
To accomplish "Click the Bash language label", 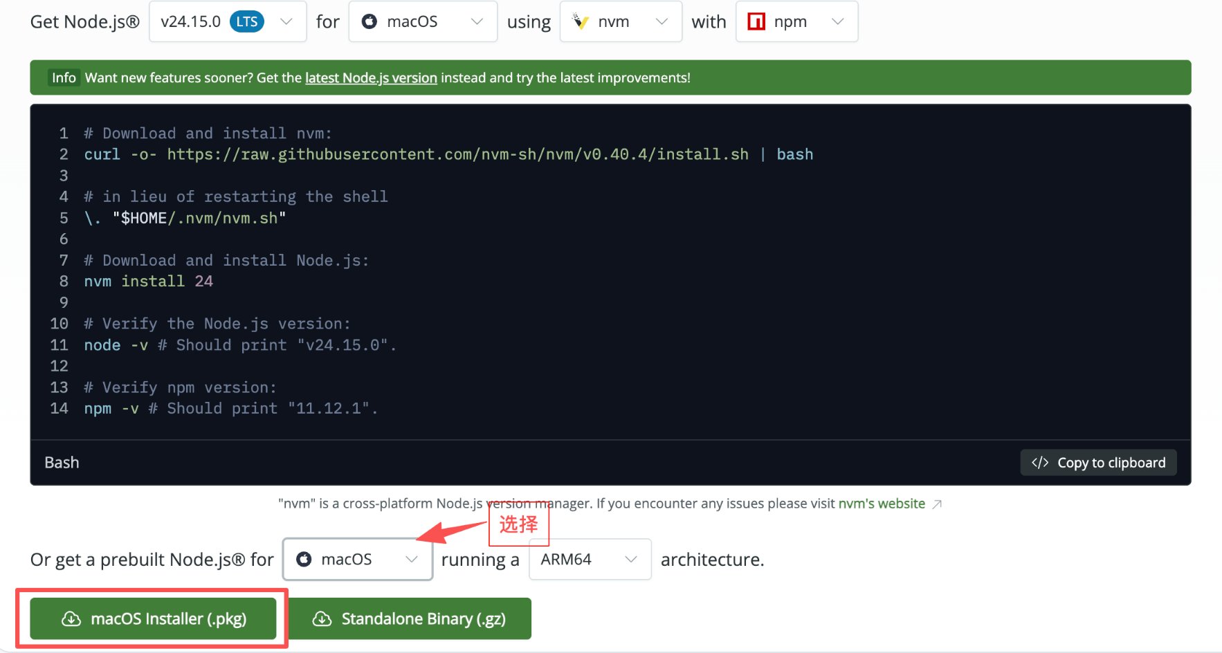I will tap(62, 462).
